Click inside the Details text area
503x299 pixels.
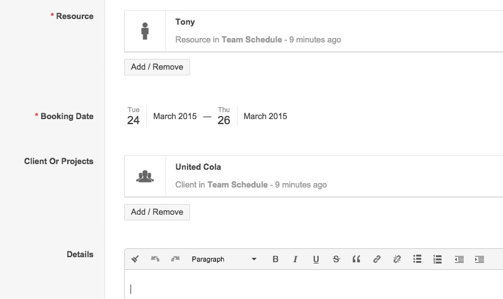314,286
